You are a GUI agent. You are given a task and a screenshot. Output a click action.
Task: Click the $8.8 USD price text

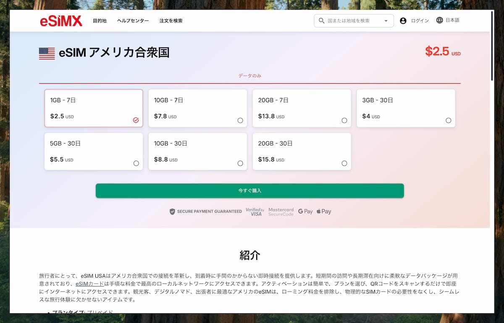(x=165, y=160)
